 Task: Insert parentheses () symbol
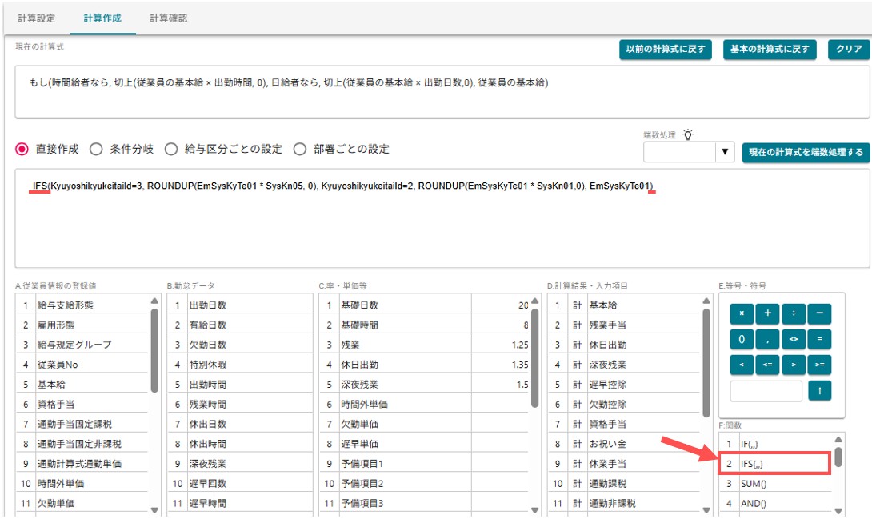[742, 339]
